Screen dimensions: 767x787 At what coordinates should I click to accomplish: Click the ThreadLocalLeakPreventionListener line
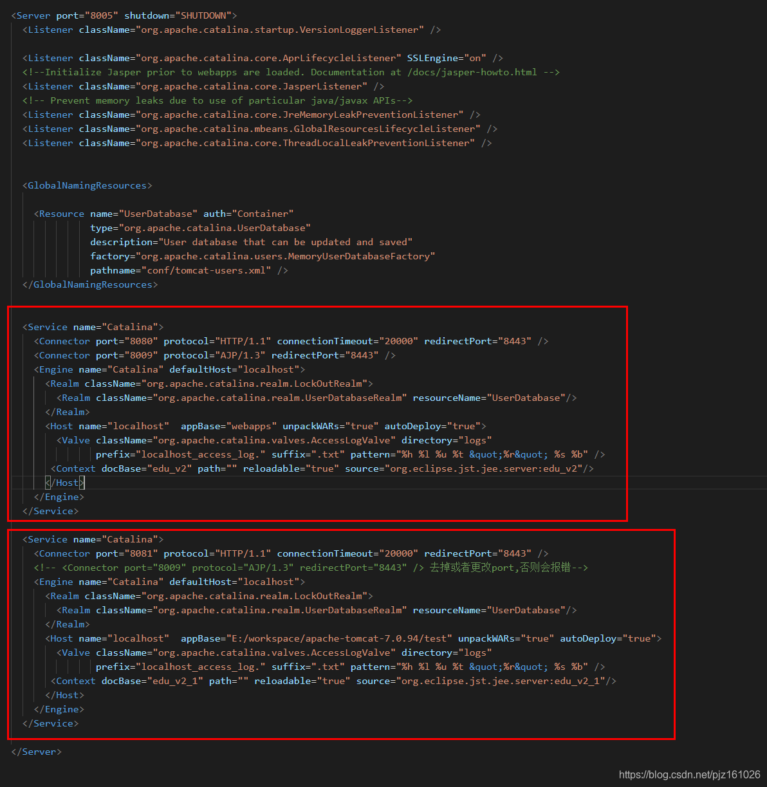[x=257, y=143]
